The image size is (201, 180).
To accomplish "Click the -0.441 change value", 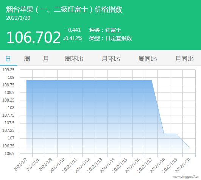I will (x=73, y=30).
